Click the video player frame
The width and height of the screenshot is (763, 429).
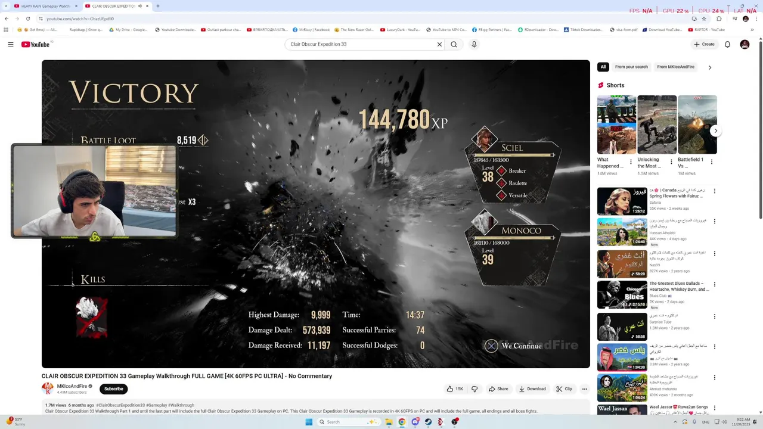(x=316, y=214)
